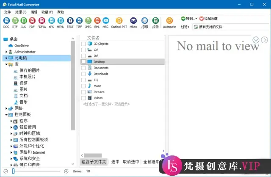Expand the 网络 network node

point(6,108)
